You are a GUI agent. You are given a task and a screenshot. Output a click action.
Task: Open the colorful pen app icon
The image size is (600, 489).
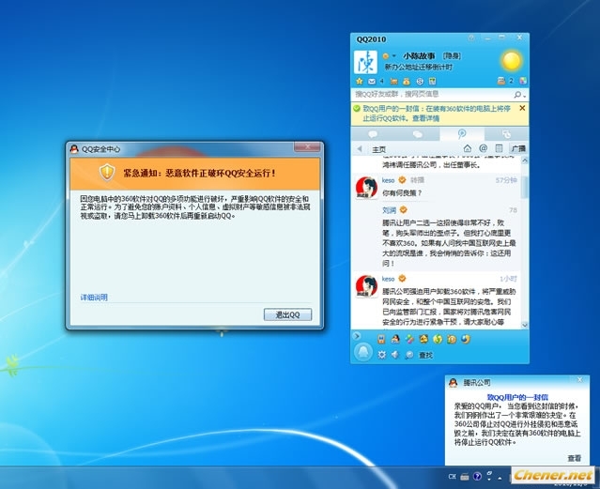[409, 339]
